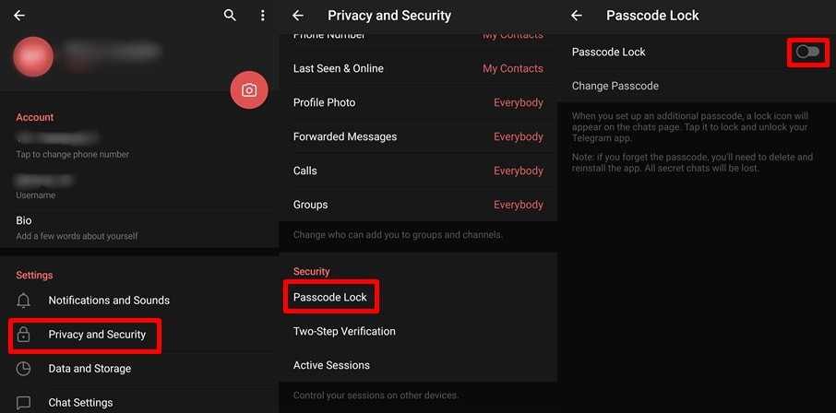Image resolution: width=836 pixels, height=413 pixels.
Task: Change Last Seen & Online visibility setting
Action: pyautogui.click(x=512, y=68)
